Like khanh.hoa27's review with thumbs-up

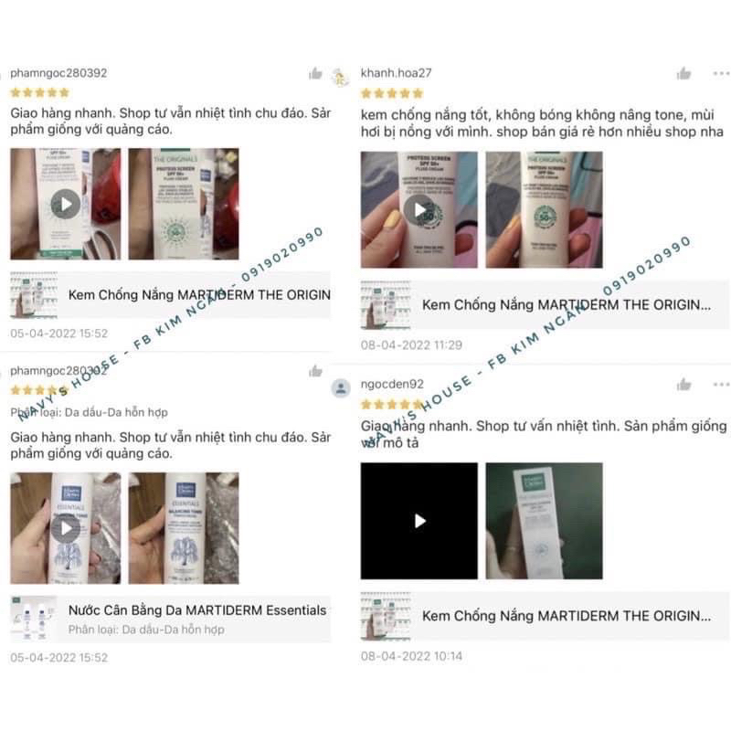[683, 74]
